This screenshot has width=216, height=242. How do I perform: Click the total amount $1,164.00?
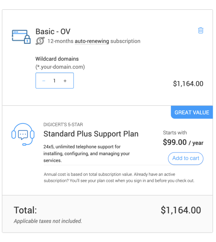coord(181,210)
